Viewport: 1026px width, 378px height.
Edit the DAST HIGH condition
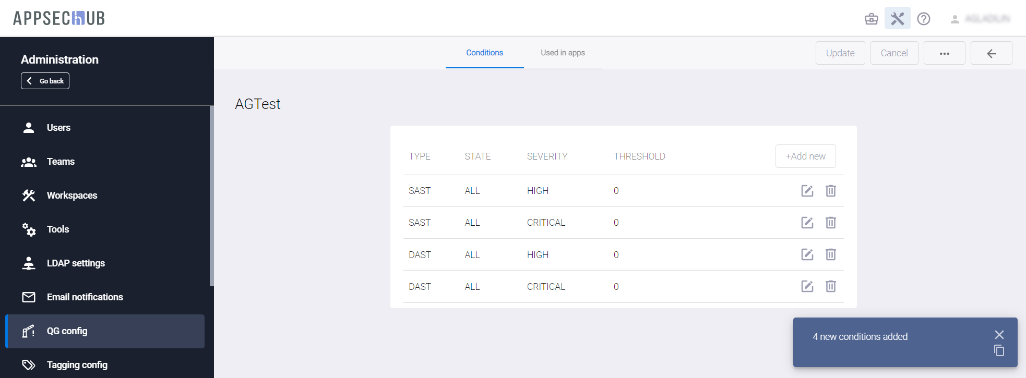(807, 254)
